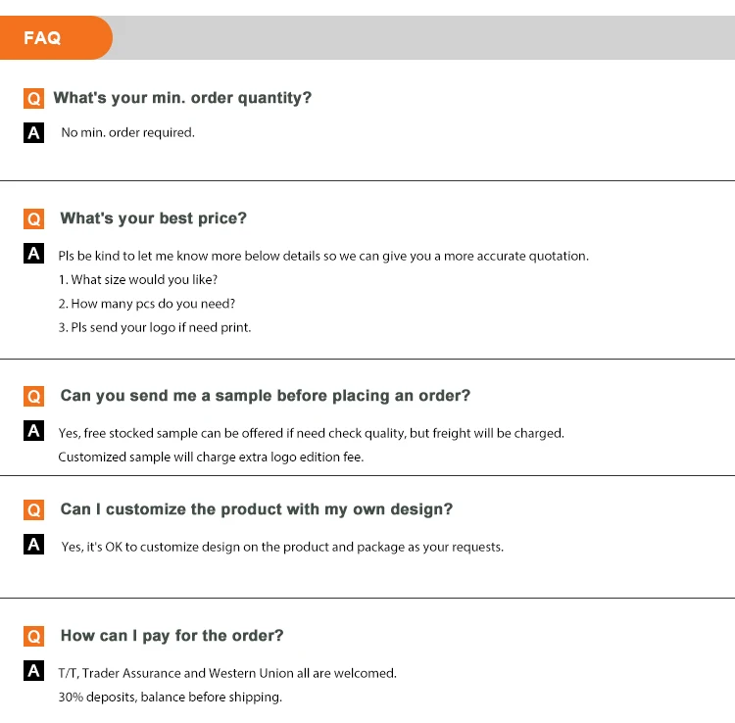Click the A icon beside 'Pls be kind' answer
Viewport: 735px width, 723px height.
click(34, 255)
